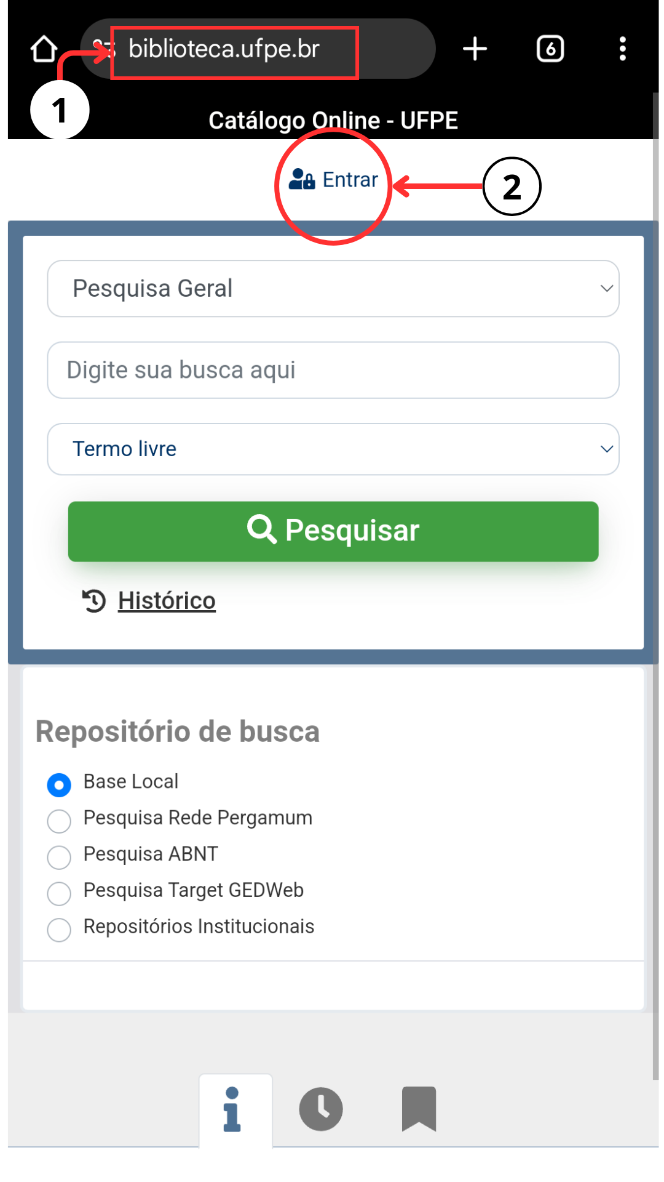Open the tab switcher showing 6 tabs
The width and height of the screenshot is (664, 1182).
point(550,49)
